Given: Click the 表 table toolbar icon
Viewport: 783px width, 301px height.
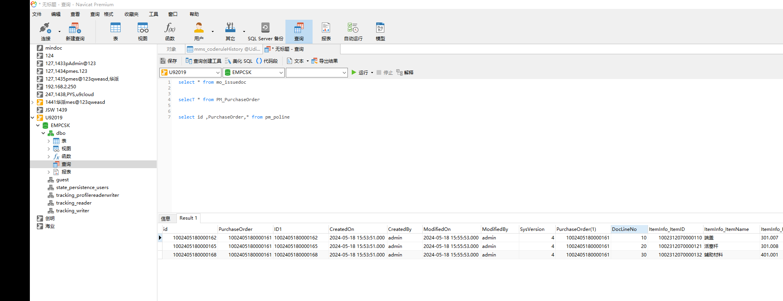Looking at the screenshot, I should (x=116, y=31).
